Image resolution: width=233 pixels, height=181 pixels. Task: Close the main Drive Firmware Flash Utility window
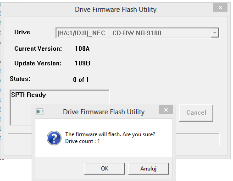point(220,7)
